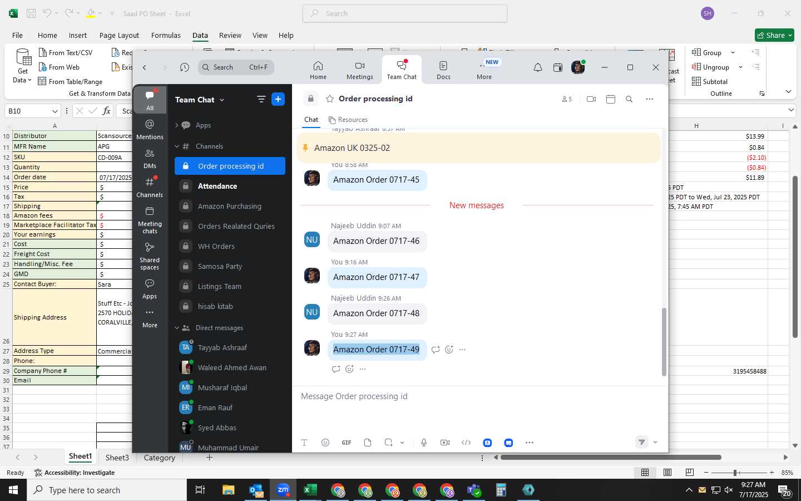
Task: View the channel members count
Action: click(x=566, y=99)
